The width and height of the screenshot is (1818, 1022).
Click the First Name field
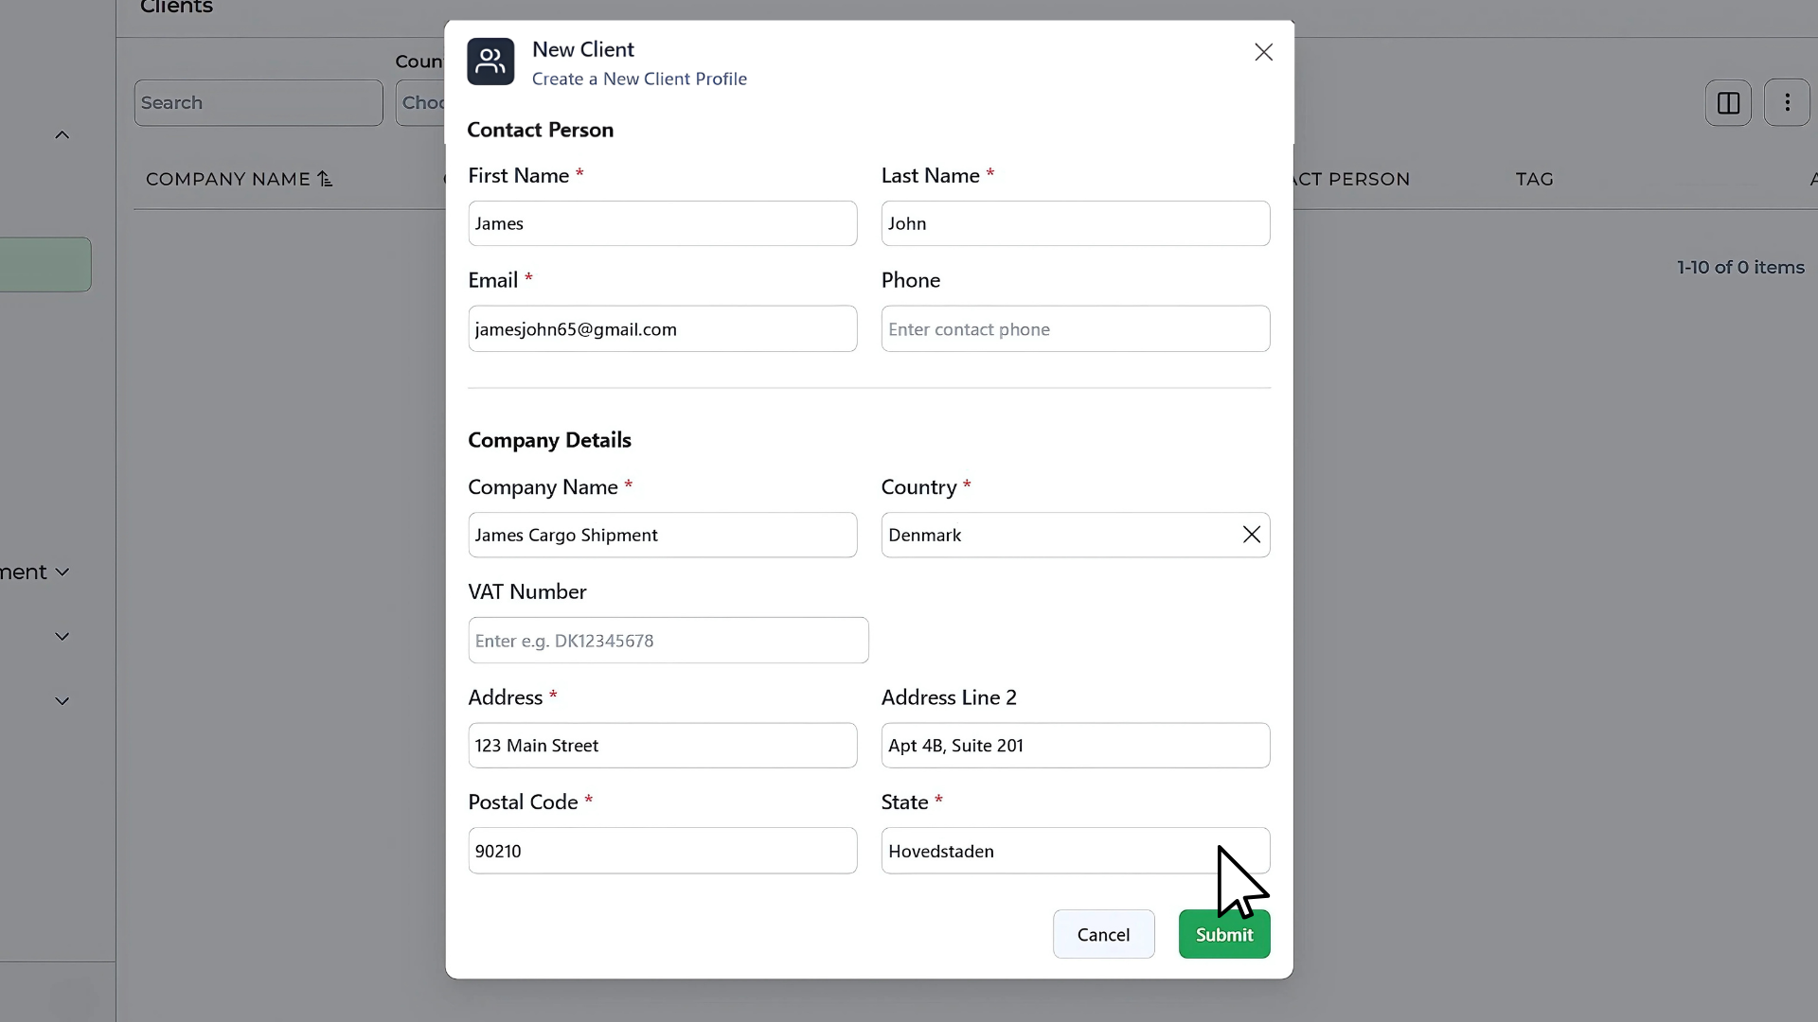pyautogui.click(x=662, y=223)
